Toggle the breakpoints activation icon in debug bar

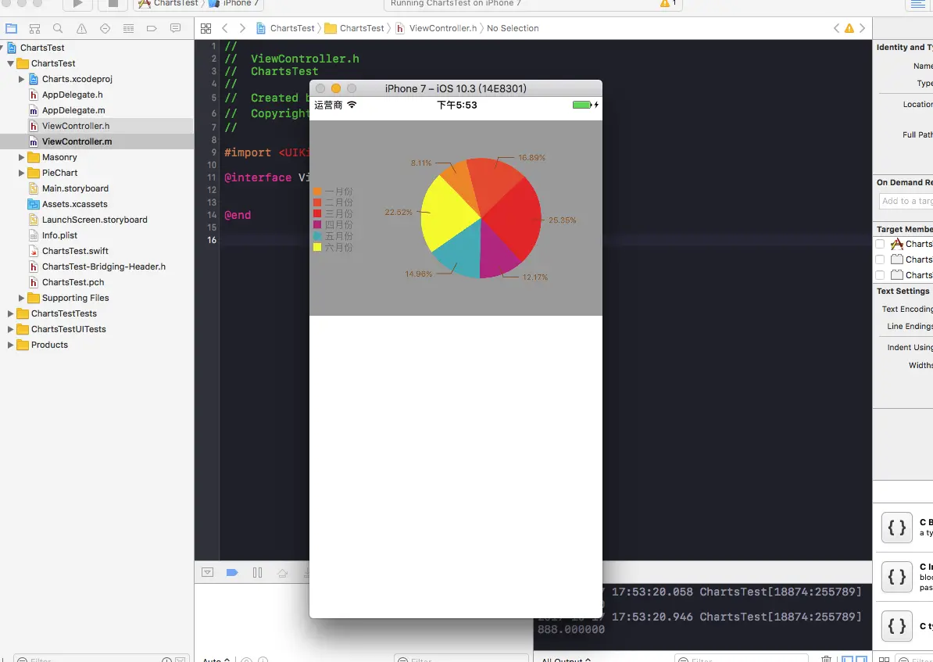click(x=232, y=572)
